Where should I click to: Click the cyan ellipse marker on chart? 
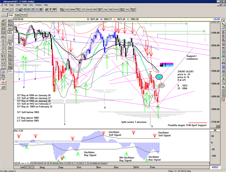[159, 76]
